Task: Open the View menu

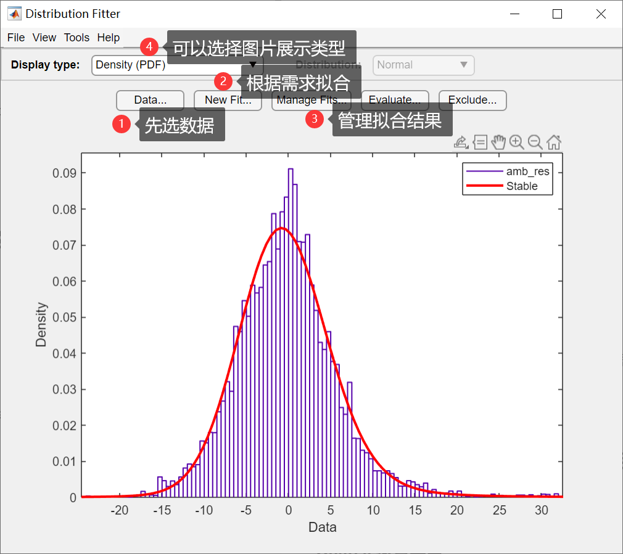Action: pos(44,38)
